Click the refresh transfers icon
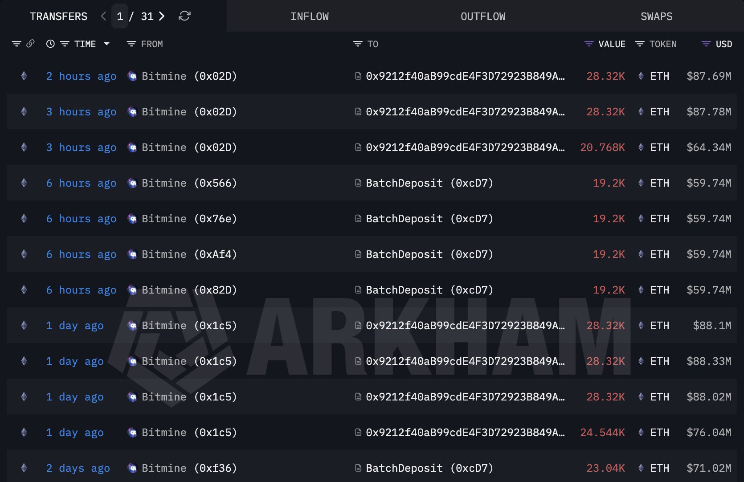 tap(184, 16)
